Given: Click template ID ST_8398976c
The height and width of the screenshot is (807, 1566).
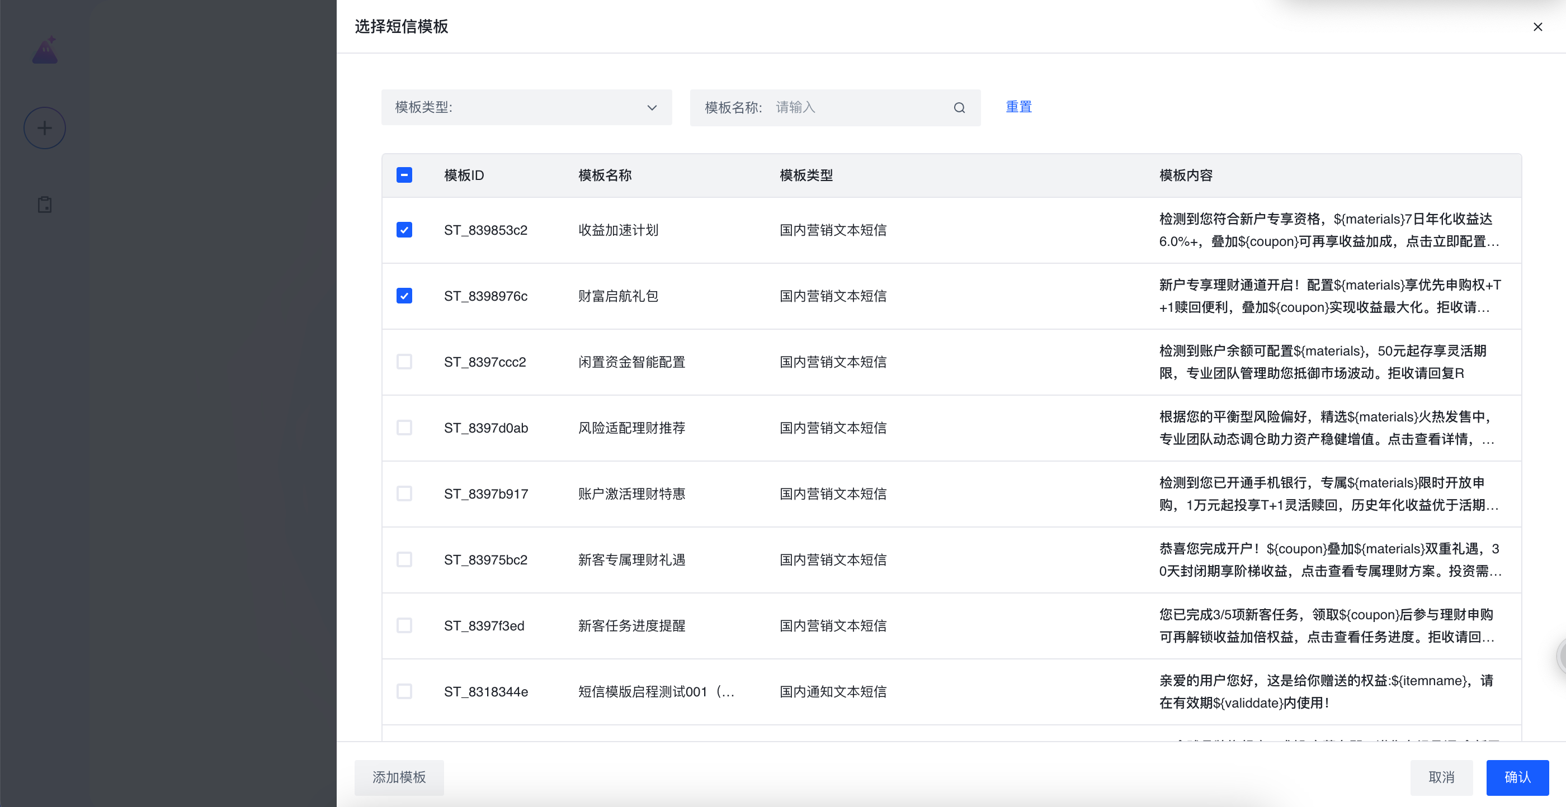Looking at the screenshot, I should 485,297.
